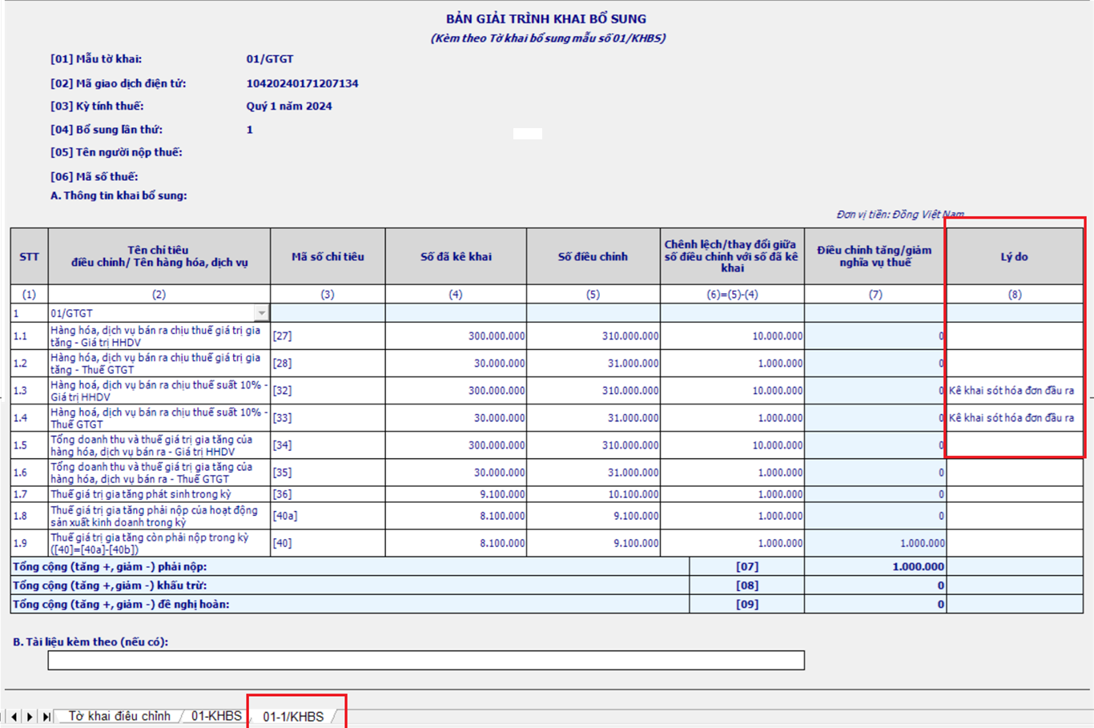Click row 1.2 item name Thuế GTGT
Screen dimensions: 1094x728
(x=155, y=364)
